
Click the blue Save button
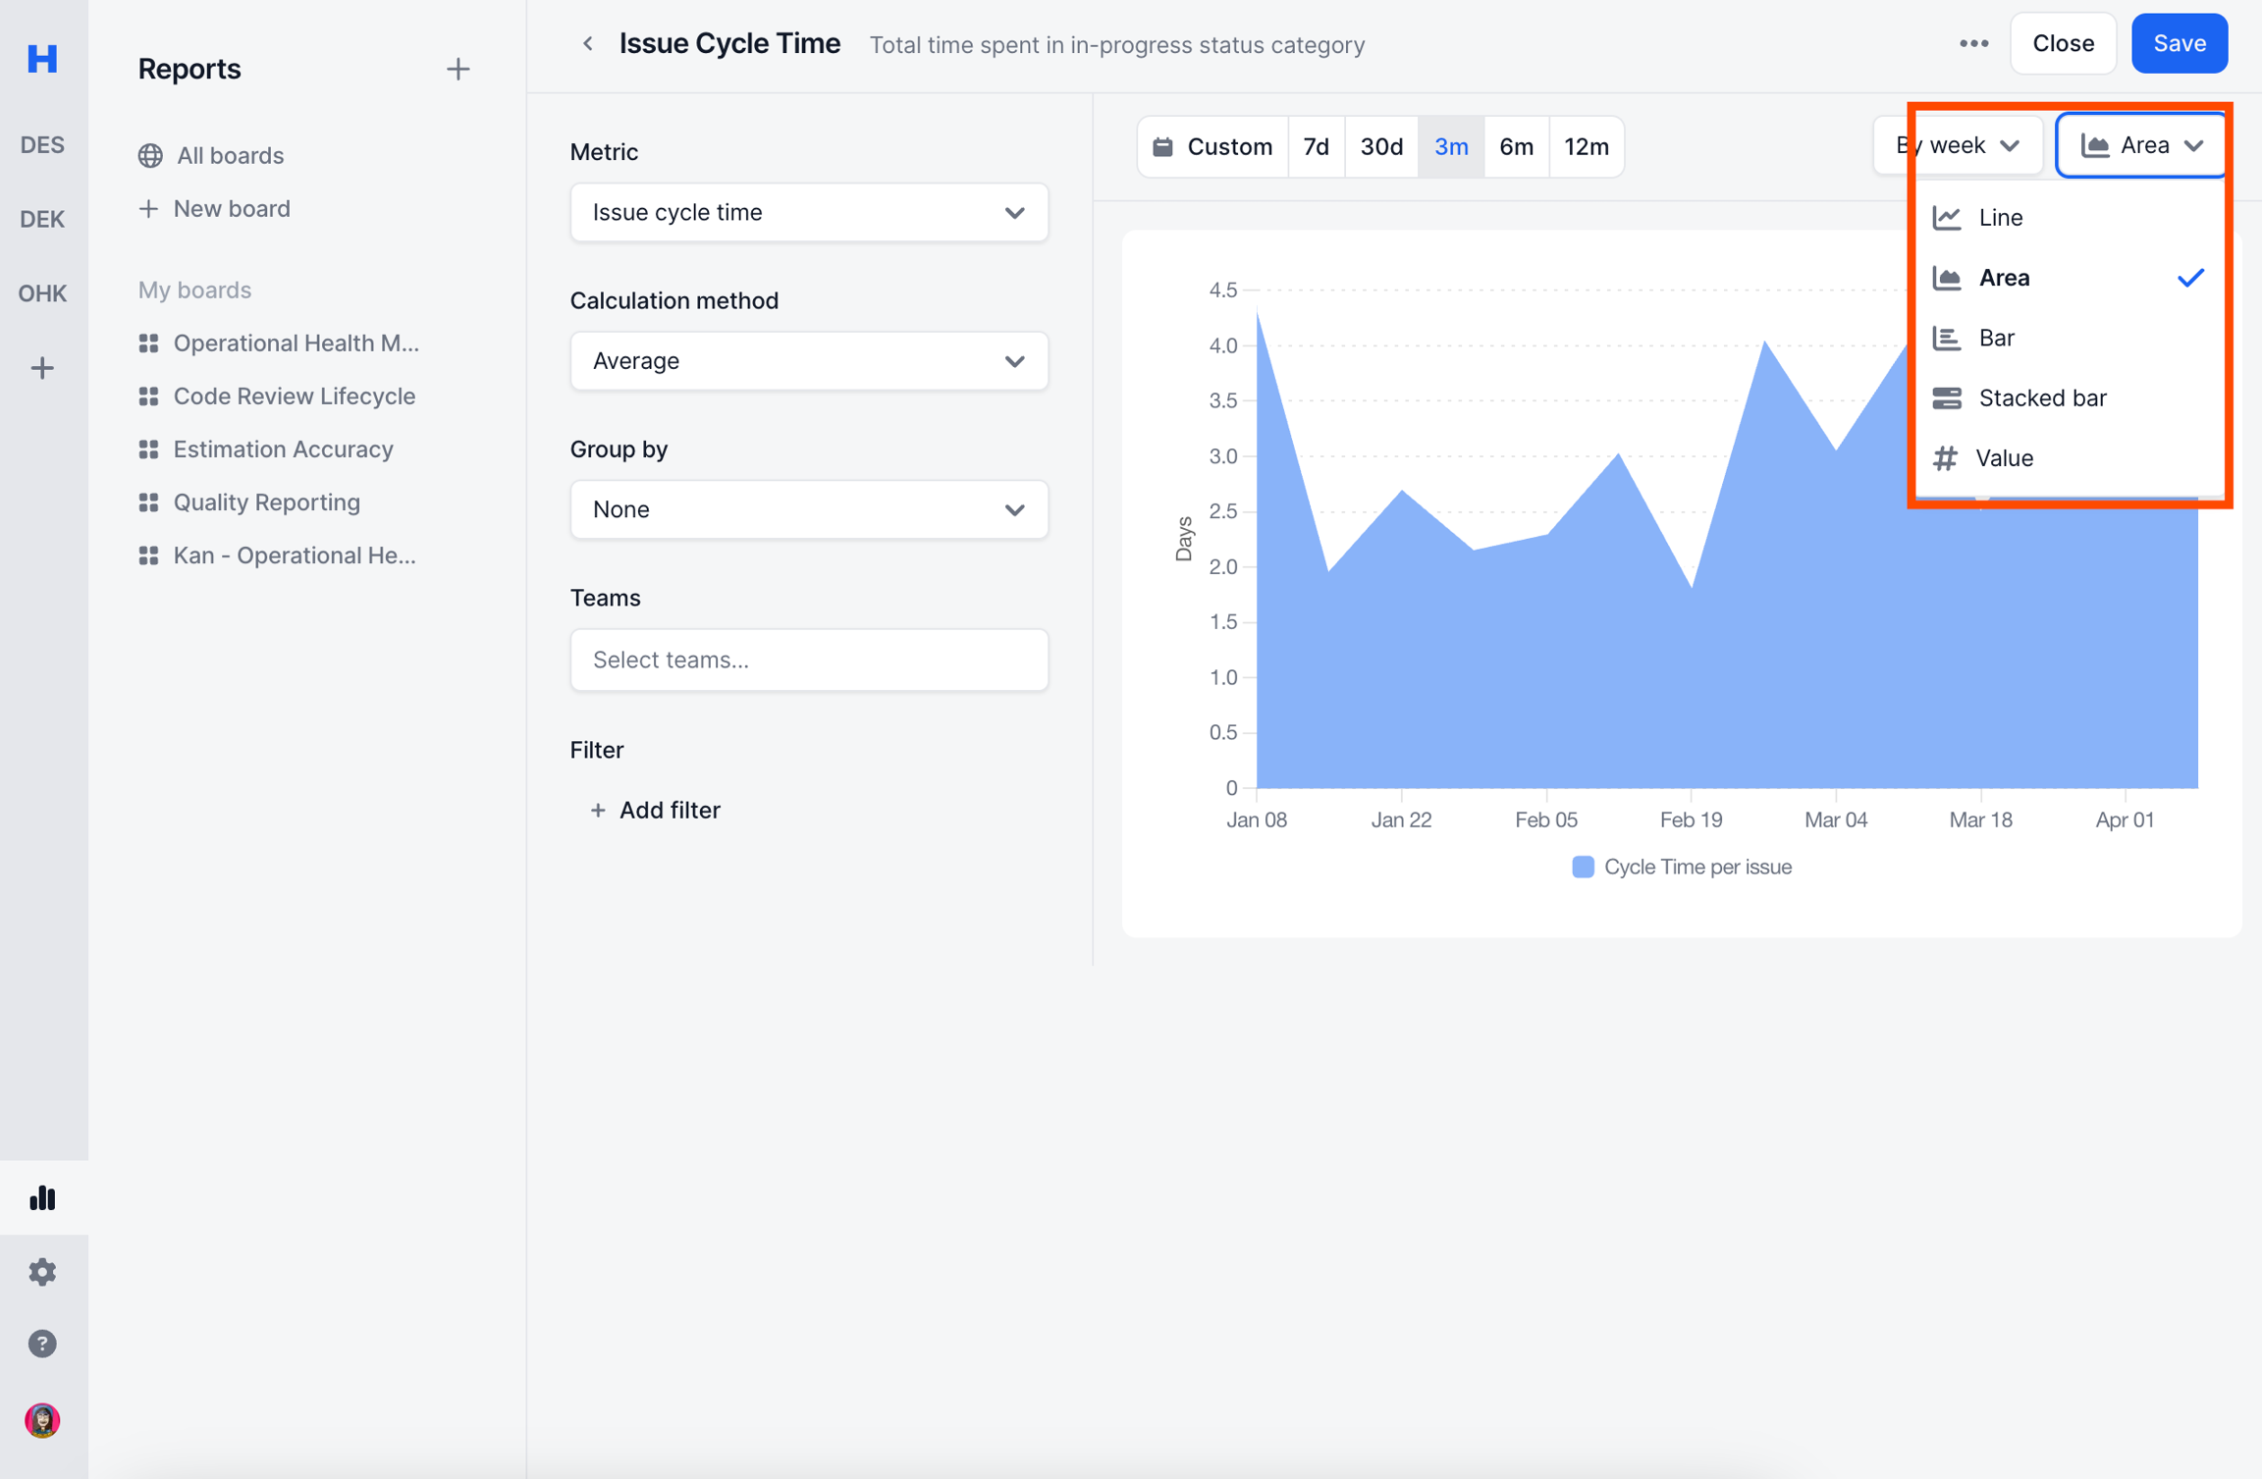[2179, 44]
